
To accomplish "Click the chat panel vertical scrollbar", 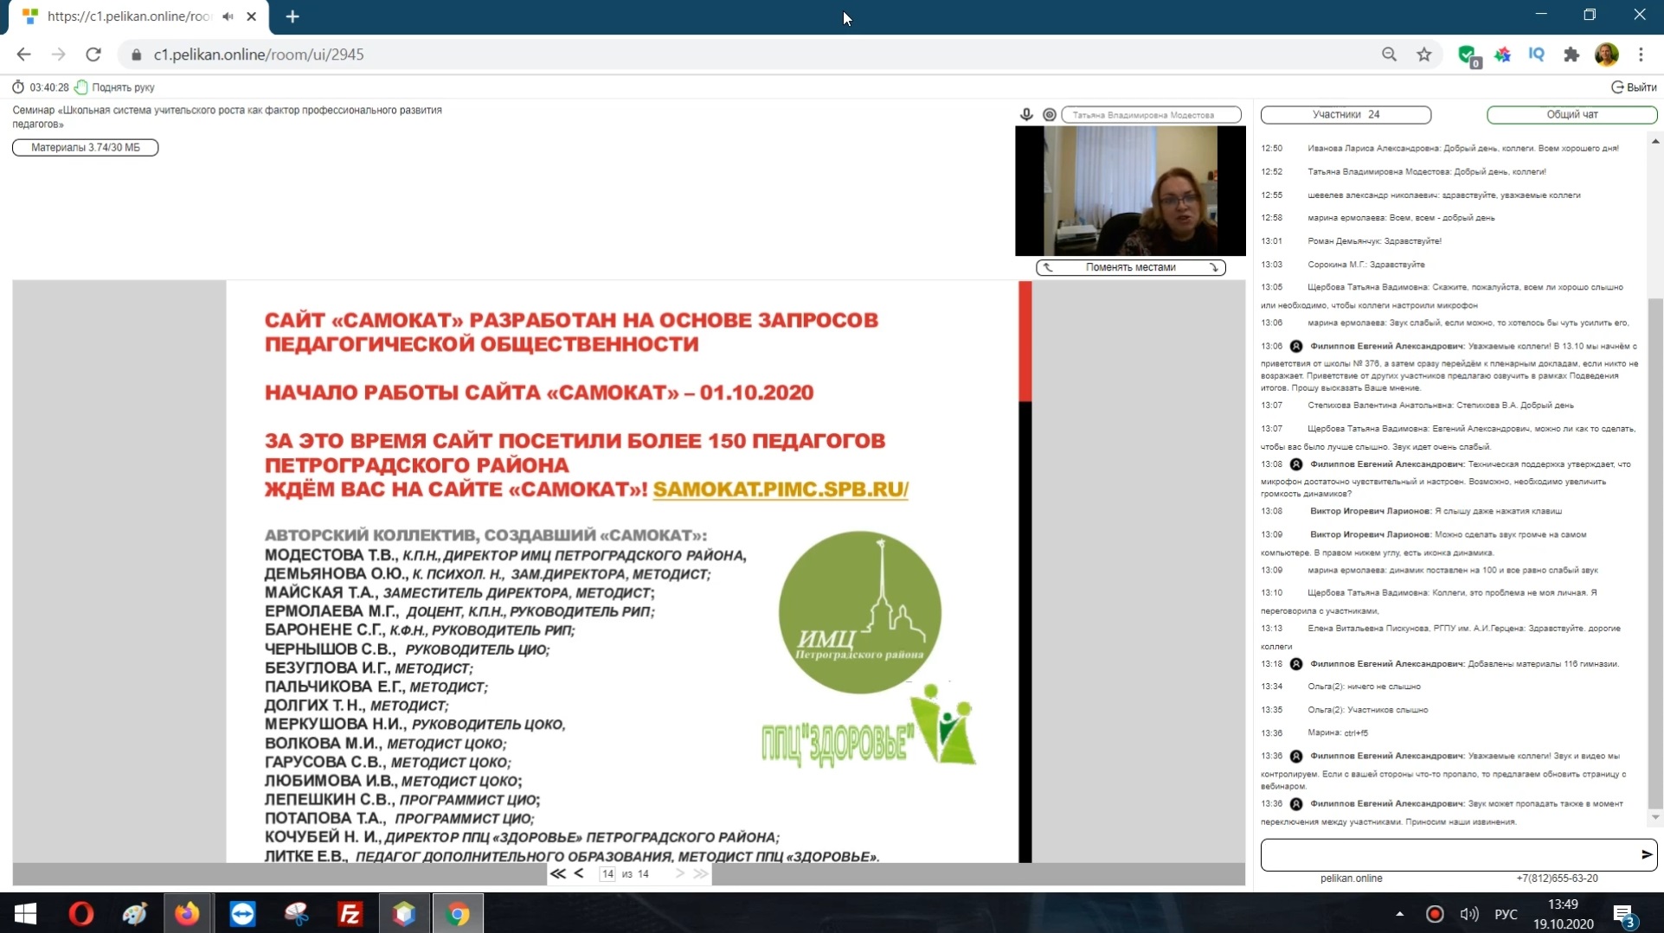I will coord(1654,553).
